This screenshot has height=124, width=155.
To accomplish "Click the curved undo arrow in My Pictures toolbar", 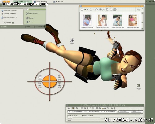I will 111,10.
